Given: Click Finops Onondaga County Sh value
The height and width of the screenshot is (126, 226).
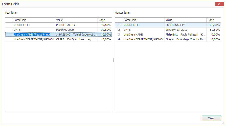Looking at the screenshot, I should pos(186,39).
